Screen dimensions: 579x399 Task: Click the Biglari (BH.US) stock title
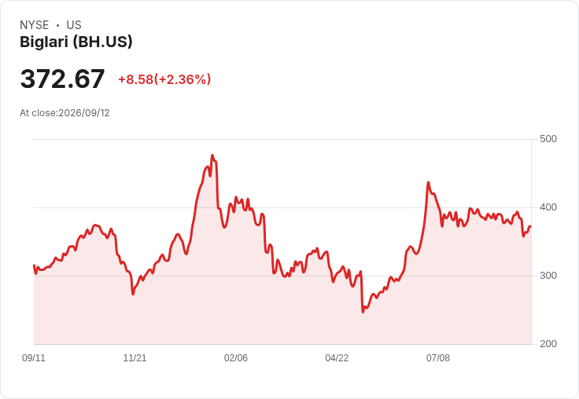click(76, 42)
